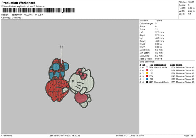The image size is (196, 138).
Task: Click the Diamond Black thread swatch
Action: click(x=147, y=82)
